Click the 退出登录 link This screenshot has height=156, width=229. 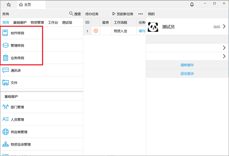(x=187, y=74)
